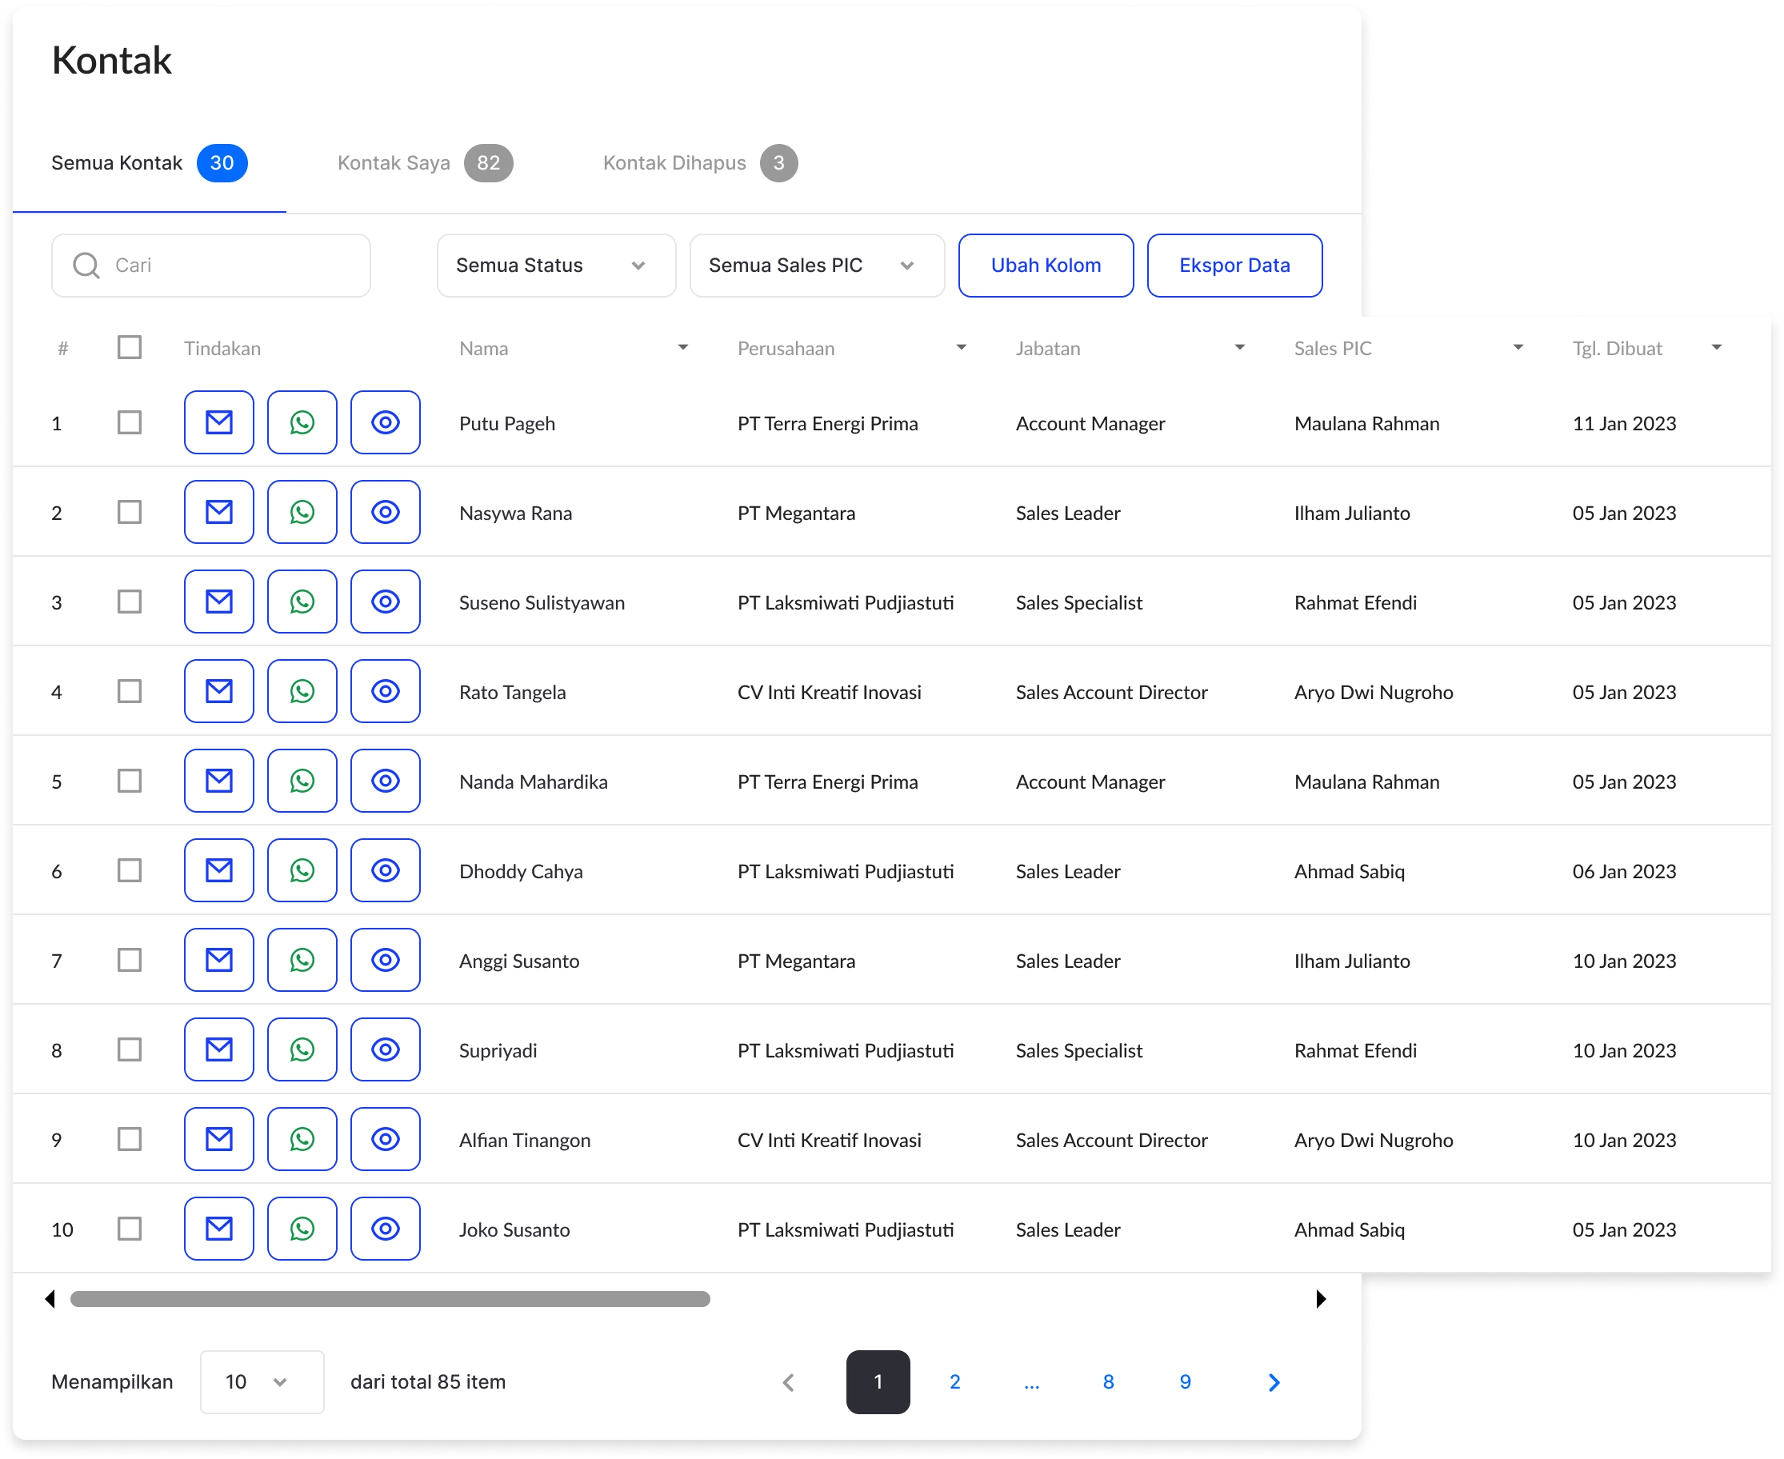This screenshot has width=1784, height=1459.
Task: Open the items per page dropdown
Action: pyautogui.click(x=262, y=1381)
